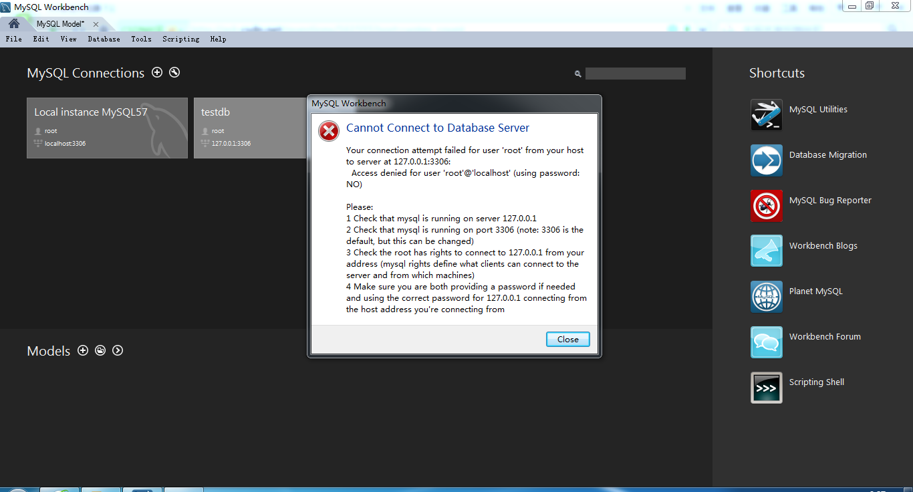
Task: Click the MySQL Connections heading
Action: 86,74
